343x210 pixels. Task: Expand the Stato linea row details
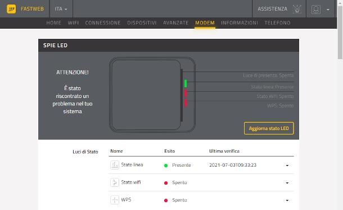287,166
